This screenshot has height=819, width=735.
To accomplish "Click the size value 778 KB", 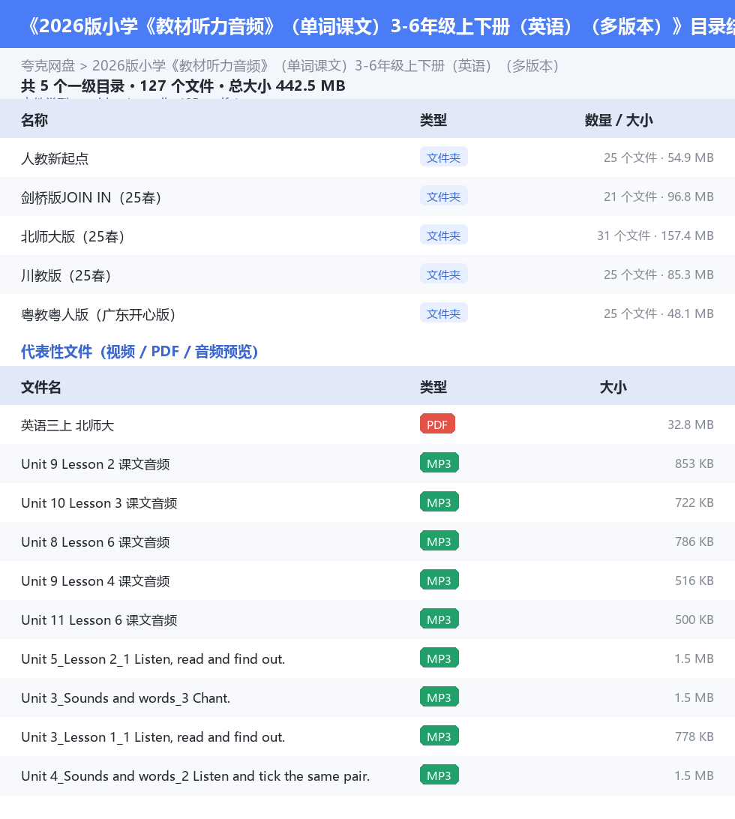I will coord(694,736).
